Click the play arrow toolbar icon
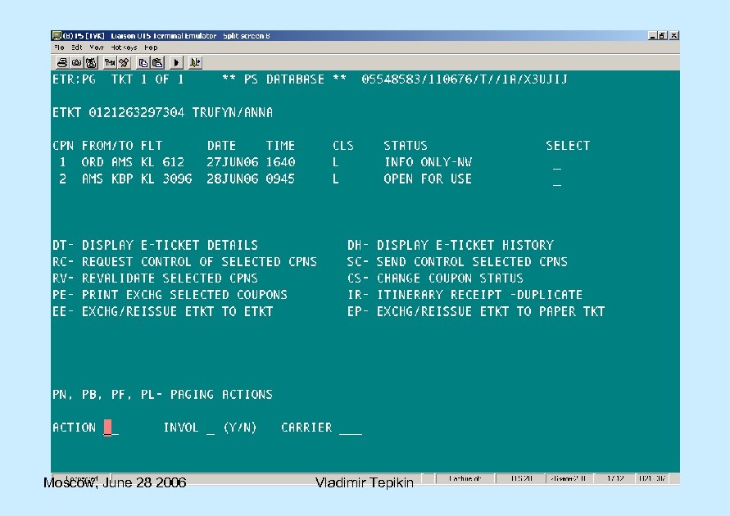Viewport: 730px width, 516px height. click(176, 62)
